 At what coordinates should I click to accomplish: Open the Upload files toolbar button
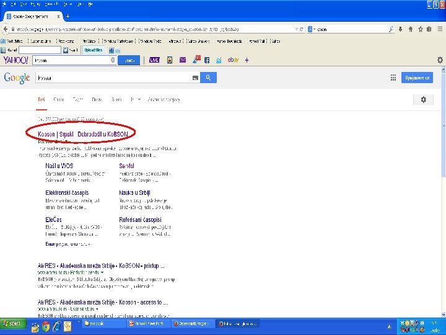click(94, 50)
